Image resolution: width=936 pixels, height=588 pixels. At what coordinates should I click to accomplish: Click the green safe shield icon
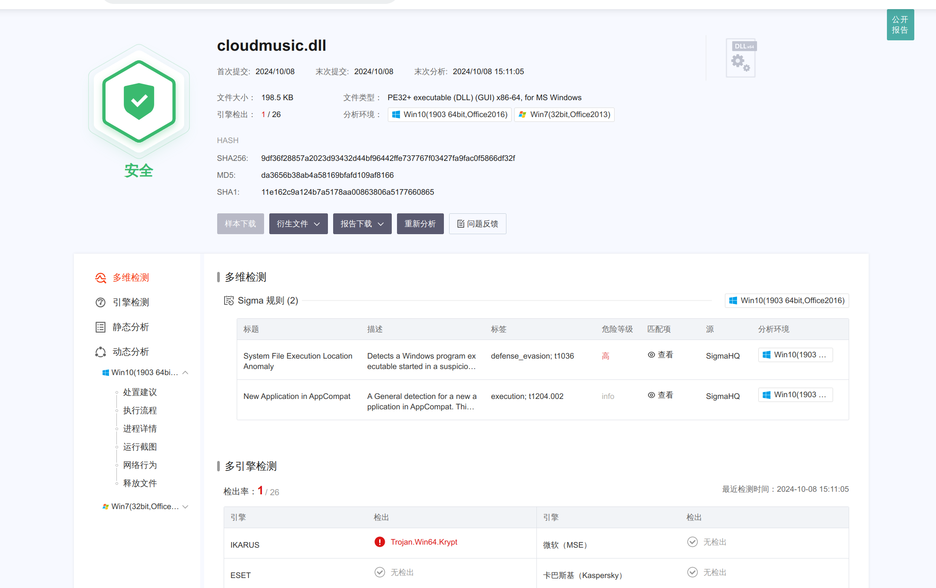click(x=139, y=101)
